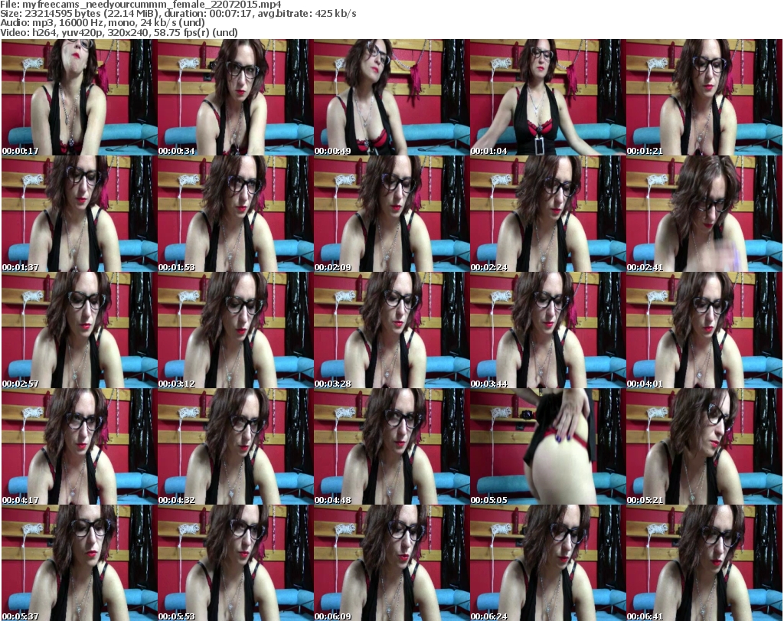Click the 'Audio: mp3, 16000 Hz' line
This screenshot has width=784, height=621.
coord(103,23)
